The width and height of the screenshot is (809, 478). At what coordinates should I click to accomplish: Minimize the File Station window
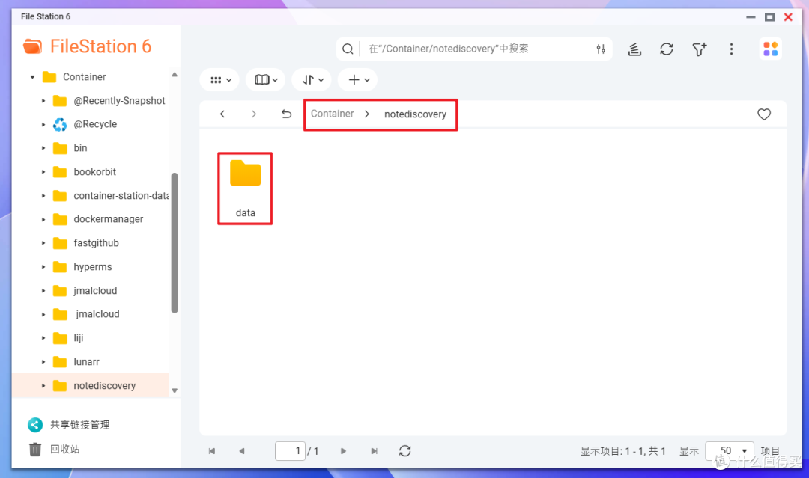(x=751, y=17)
